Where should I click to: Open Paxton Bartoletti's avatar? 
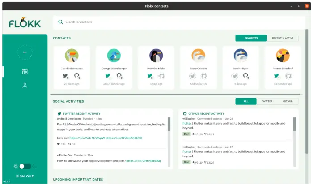(283, 56)
